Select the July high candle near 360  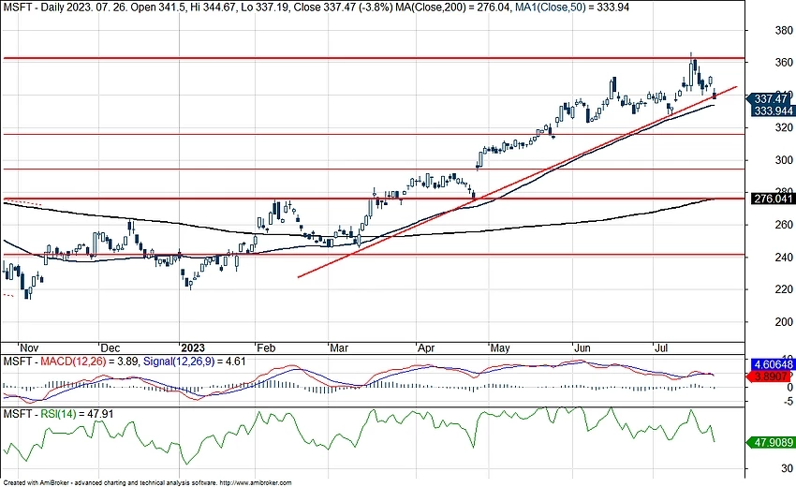pos(691,74)
